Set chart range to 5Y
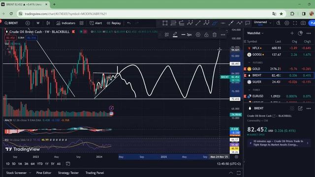This screenshot has height=177, width=315. tap(53, 164)
